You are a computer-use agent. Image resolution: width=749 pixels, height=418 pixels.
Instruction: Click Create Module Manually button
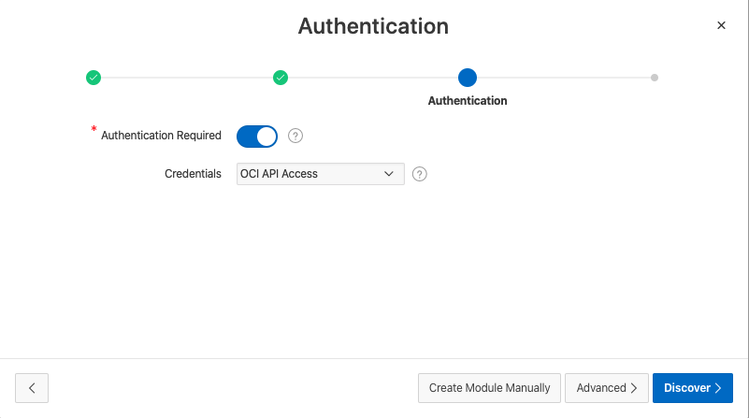(489, 387)
